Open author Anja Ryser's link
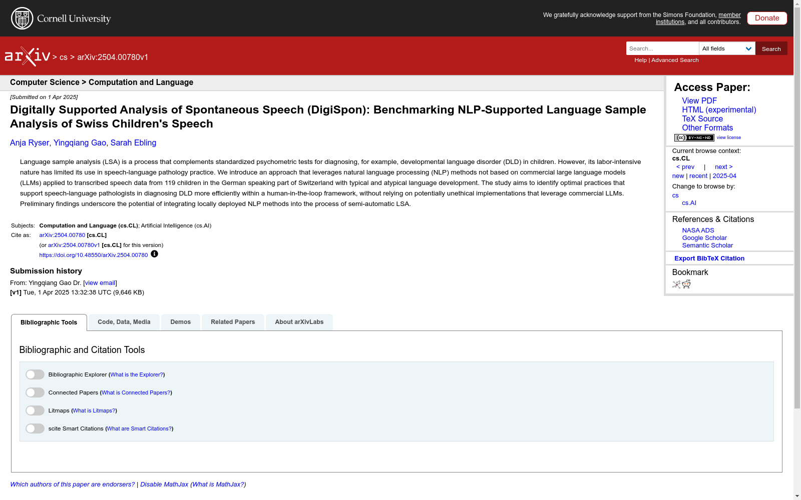 coord(30,143)
